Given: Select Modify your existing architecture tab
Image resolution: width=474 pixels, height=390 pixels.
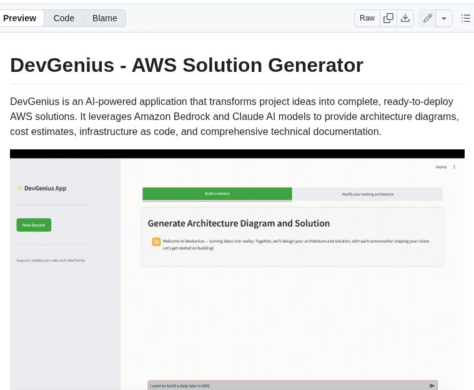Looking at the screenshot, I should pos(368,194).
